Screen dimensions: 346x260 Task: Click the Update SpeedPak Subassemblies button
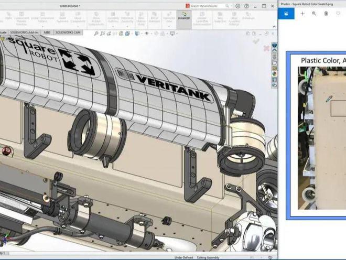202,19
